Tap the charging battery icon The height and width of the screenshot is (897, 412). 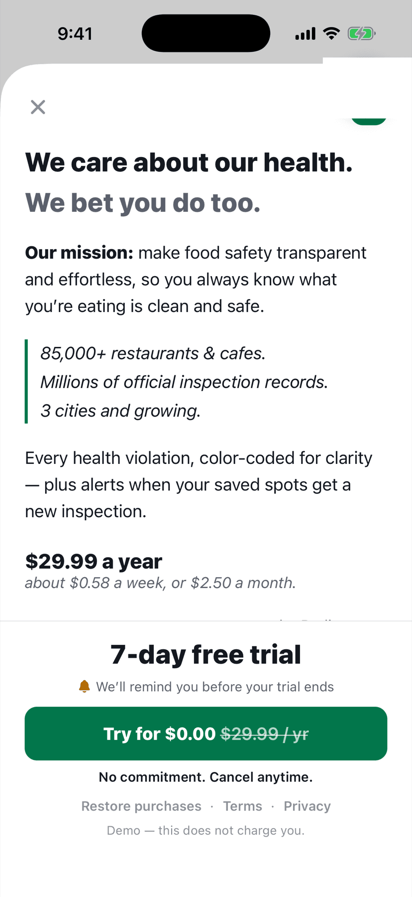(361, 33)
